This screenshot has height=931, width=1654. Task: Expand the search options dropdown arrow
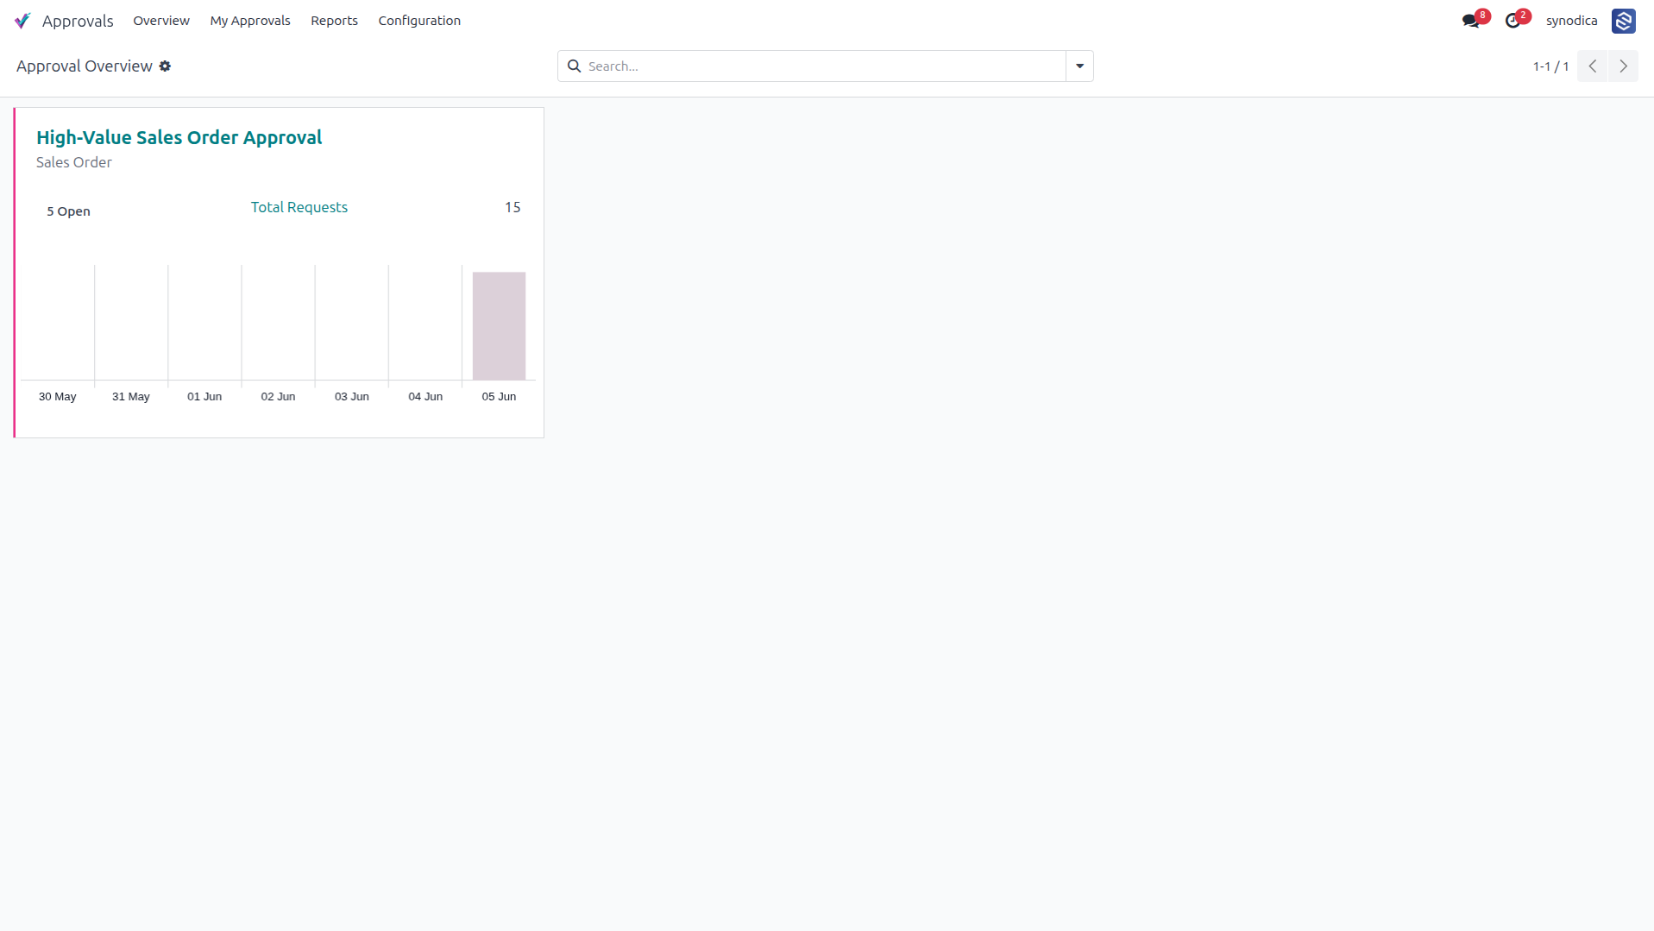1079,66
